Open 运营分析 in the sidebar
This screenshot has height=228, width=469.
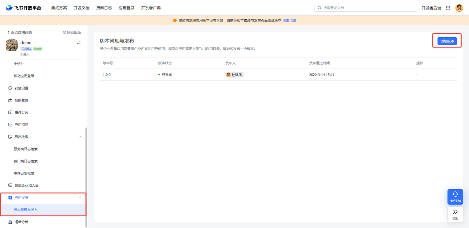21,222
